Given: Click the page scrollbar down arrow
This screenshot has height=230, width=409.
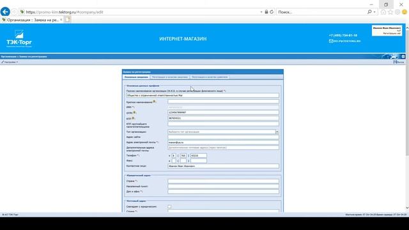Looking at the screenshot, I should 407,208.
